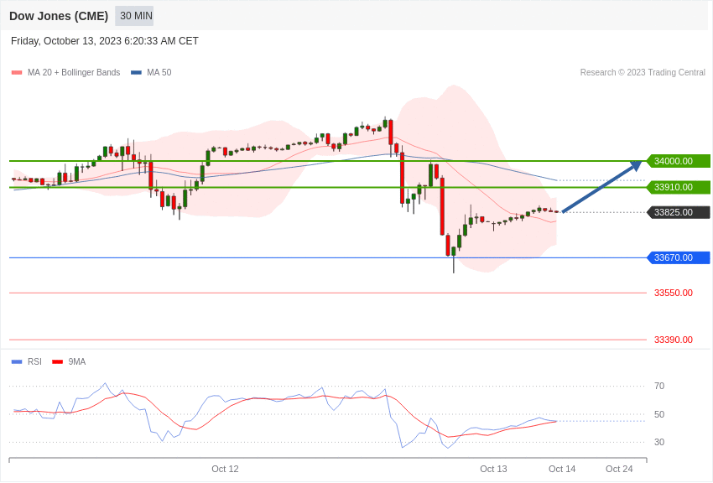Image resolution: width=713 pixels, height=483 pixels.
Task: Click the 33550.00 support level label
Action: [673, 293]
